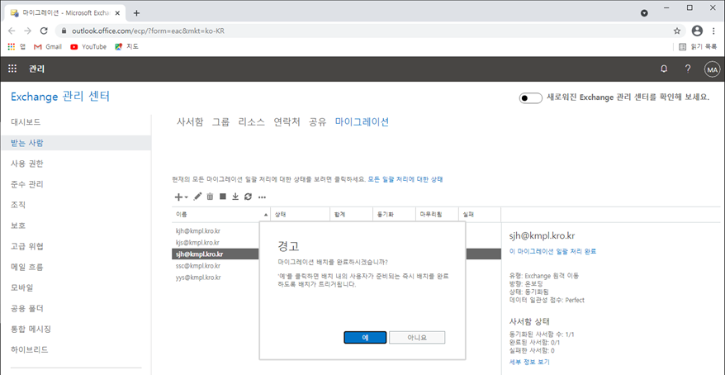Screen dimensions: 725x375
Task: Click 세부 정보 보기 link
Action: pos(529,362)
